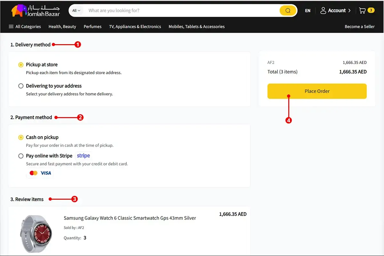Image resolution: width=384 pixels, height=256 pixels.
Task: Choose Pay online with Stripe
Action: (21, 156)
